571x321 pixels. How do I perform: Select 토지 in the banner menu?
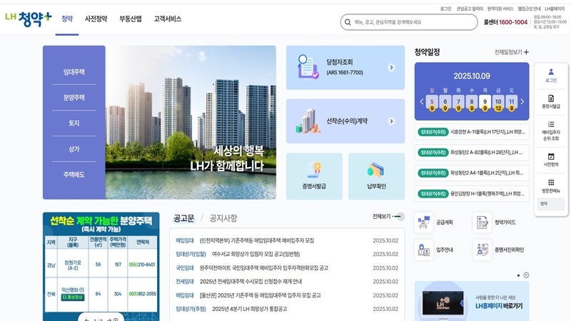click(74, 123)
